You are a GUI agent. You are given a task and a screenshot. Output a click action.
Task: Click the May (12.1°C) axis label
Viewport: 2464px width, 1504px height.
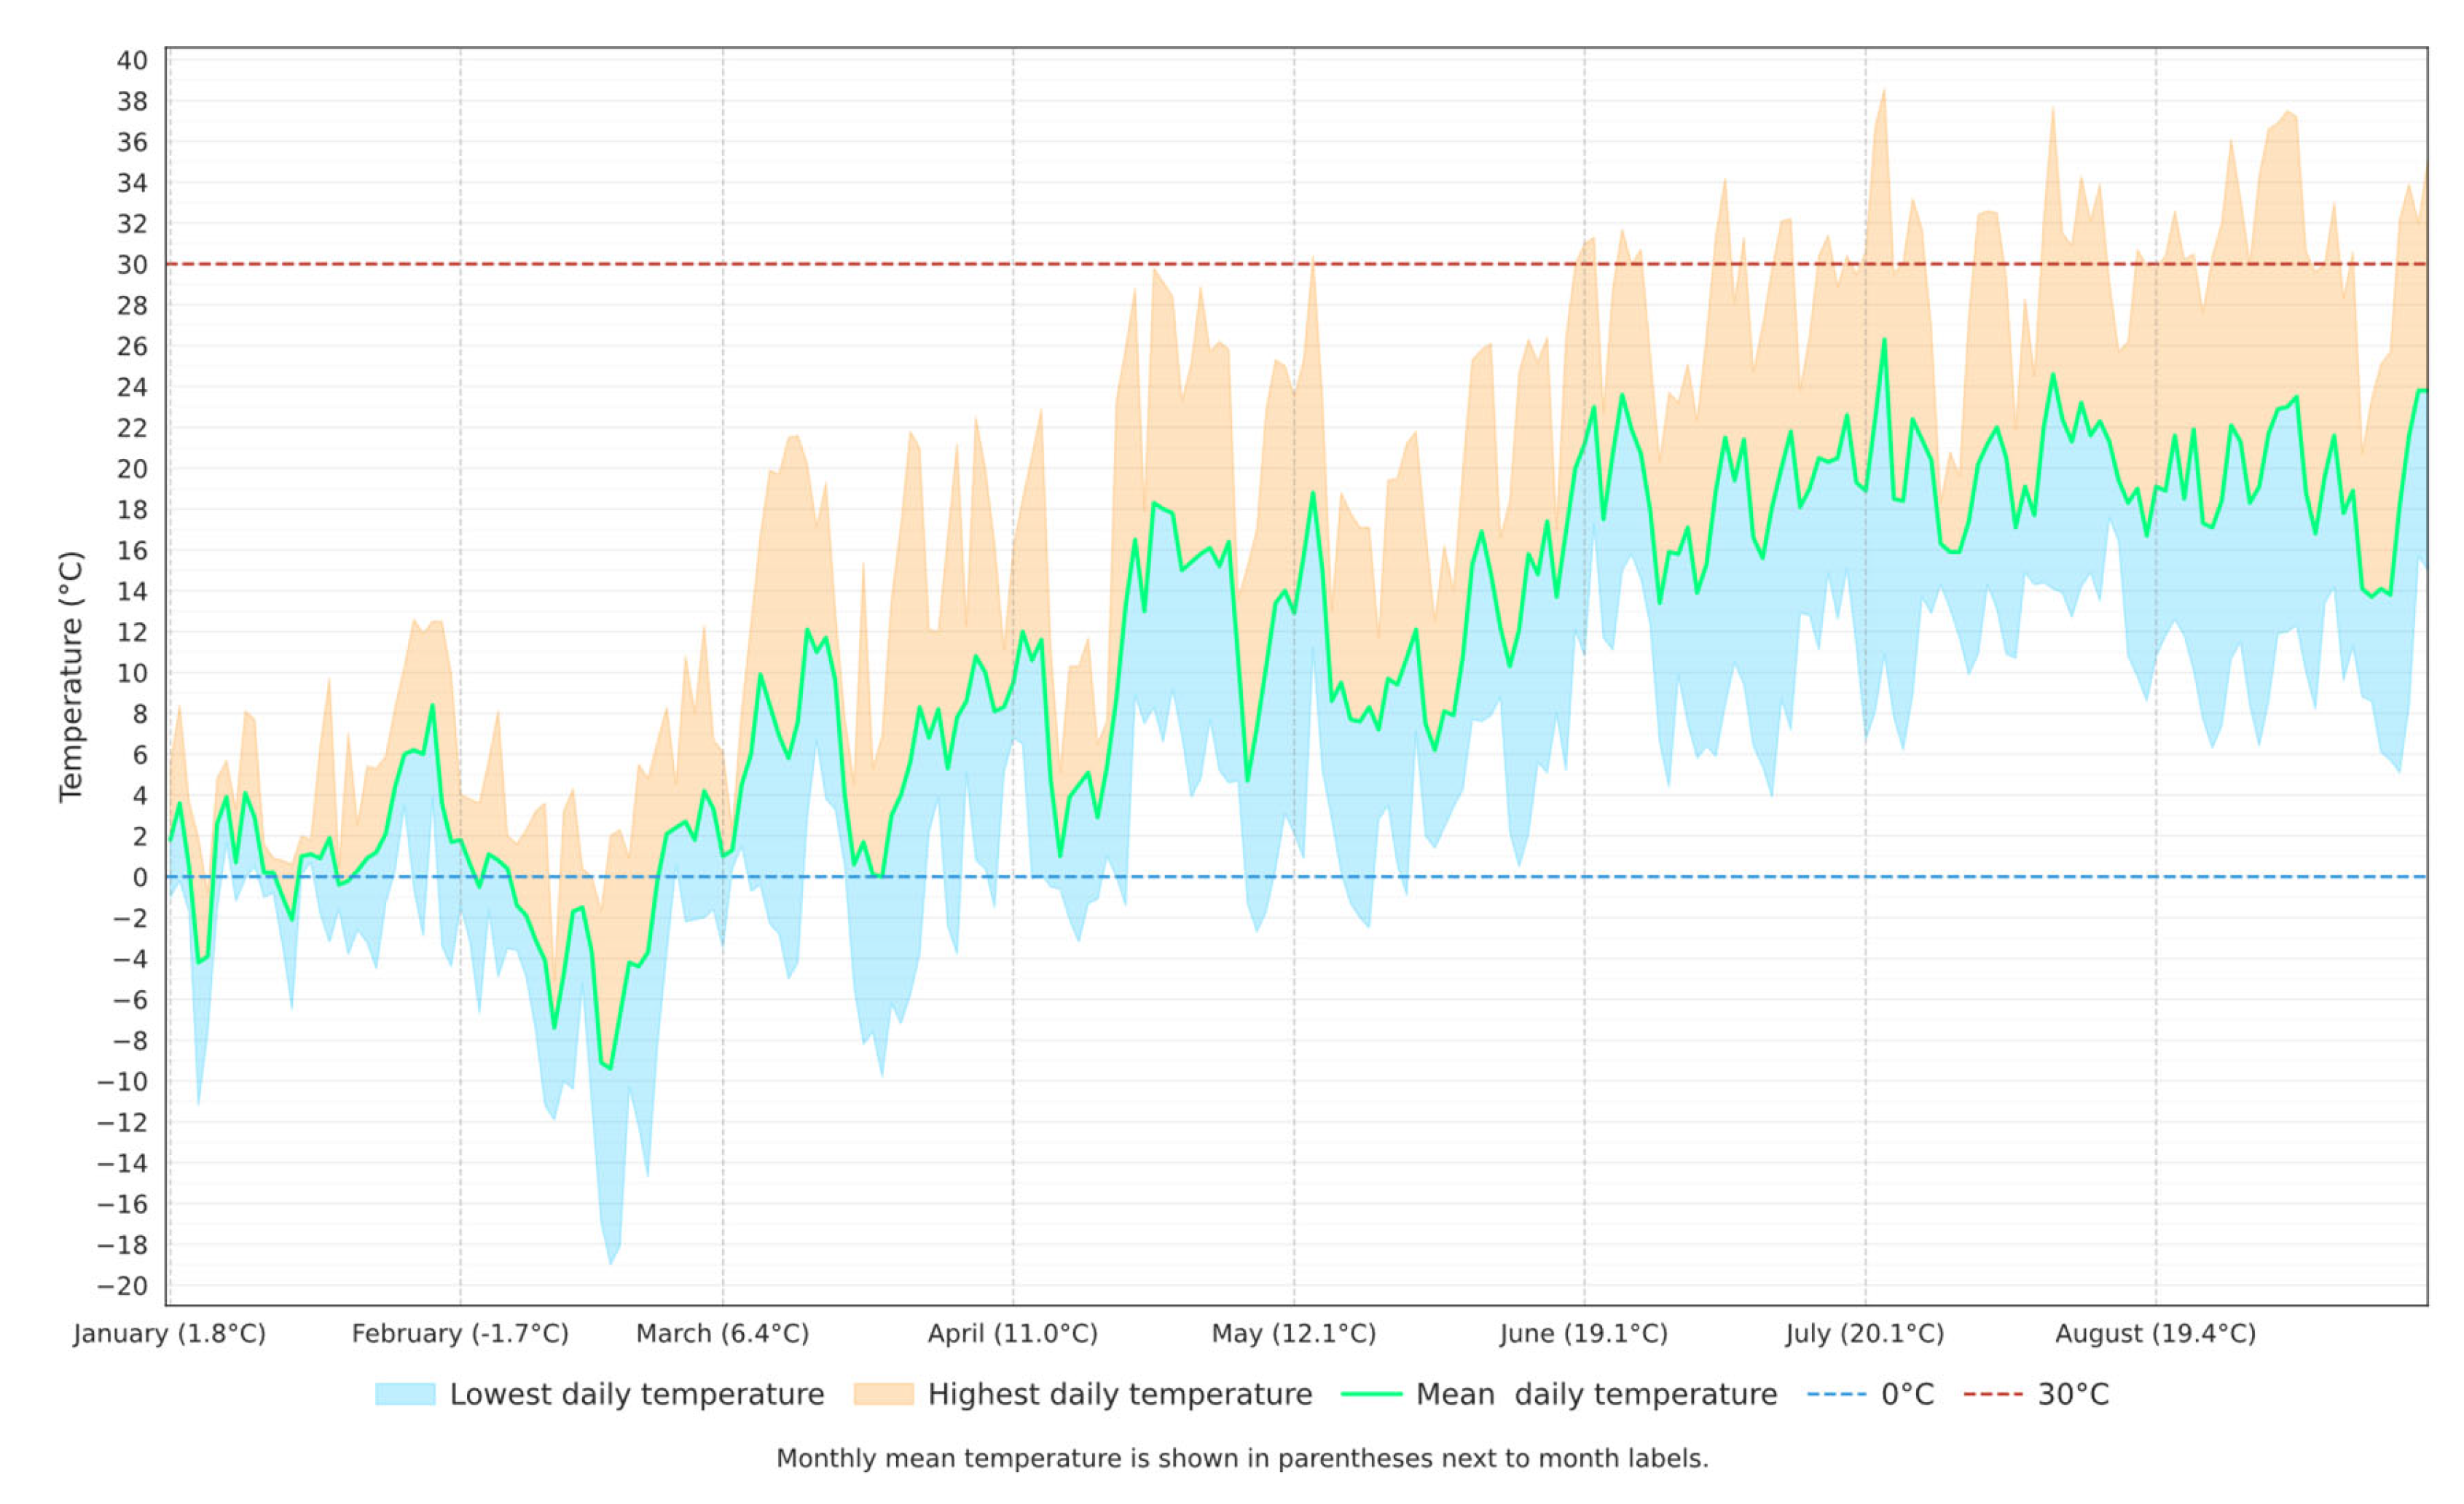point(1294,1334)
